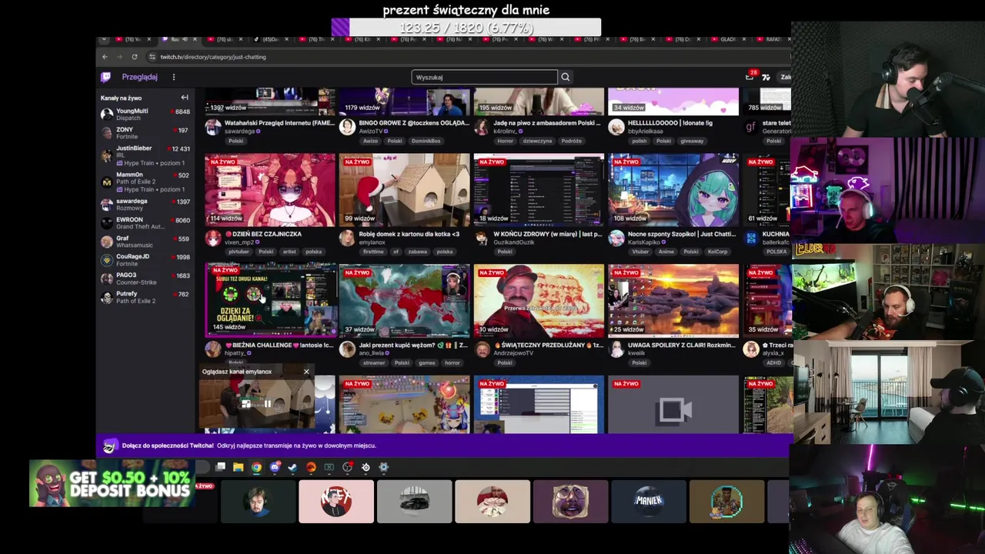Open BIEŻNIA CHALLENGE stream thumbnail
Viewport: 985px width, 554px height.
click(270, 301)
